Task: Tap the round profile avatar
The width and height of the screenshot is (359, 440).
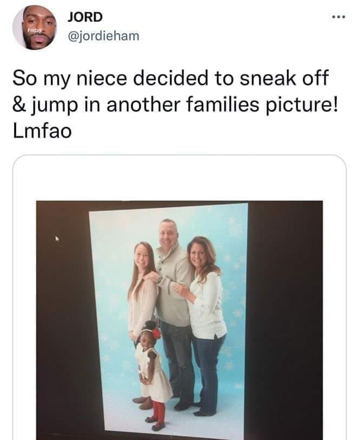Action: [35, 27]
